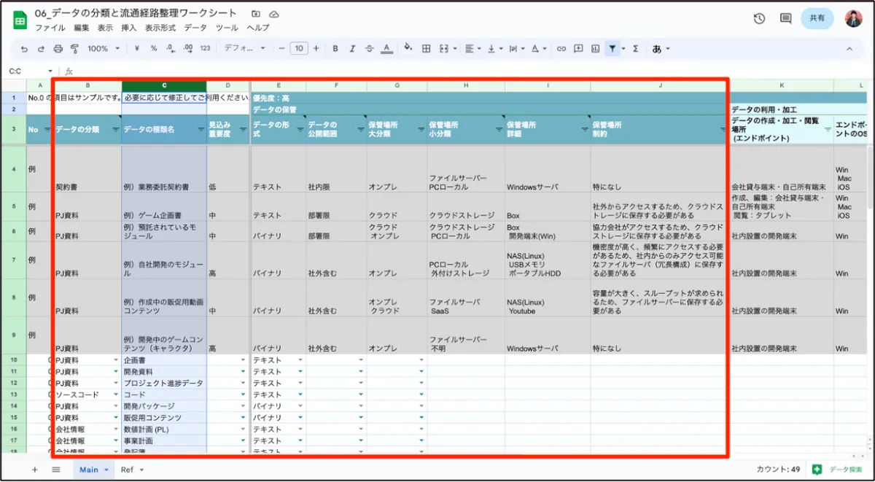Click the データ探索 button
This screenshot has width=875, height=482.
(x=839, y=470)
